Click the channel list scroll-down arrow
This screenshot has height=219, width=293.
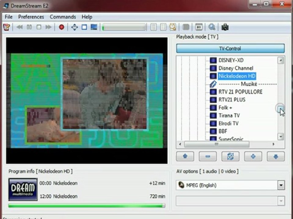(281, 137)
